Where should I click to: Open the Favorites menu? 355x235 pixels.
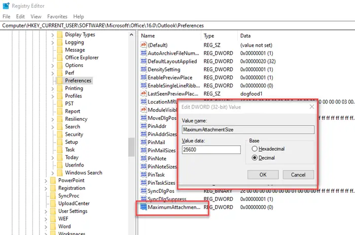57,17
